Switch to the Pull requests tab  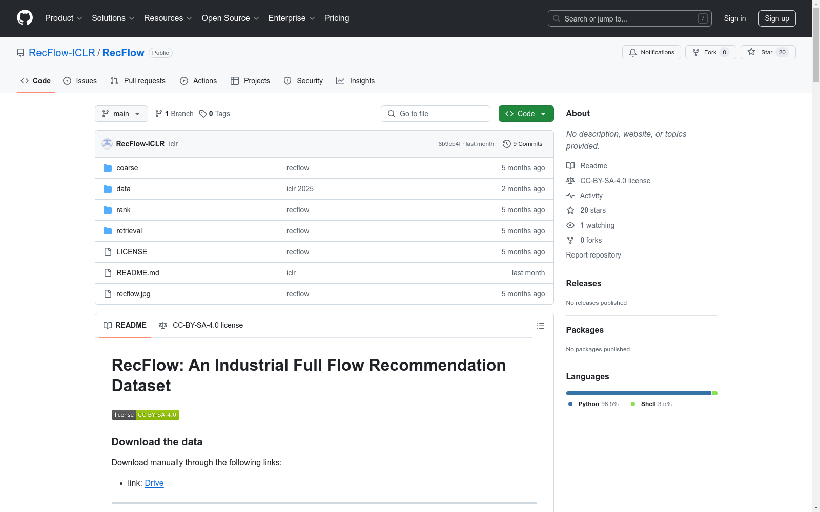tap(138, 81)
